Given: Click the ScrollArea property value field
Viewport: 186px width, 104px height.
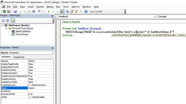Looking at the screenshot, I should click(x=40, y=91).
